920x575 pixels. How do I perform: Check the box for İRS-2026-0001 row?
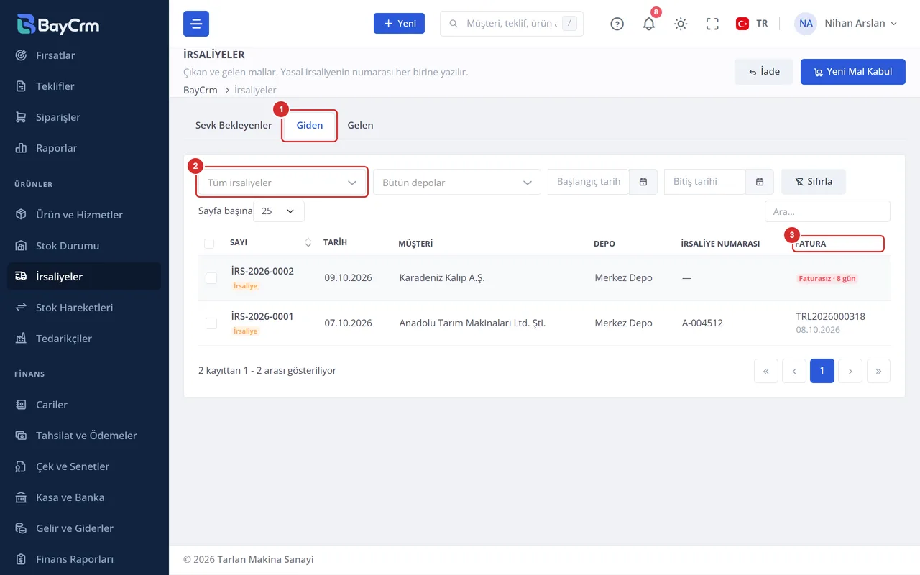point(211,323)
